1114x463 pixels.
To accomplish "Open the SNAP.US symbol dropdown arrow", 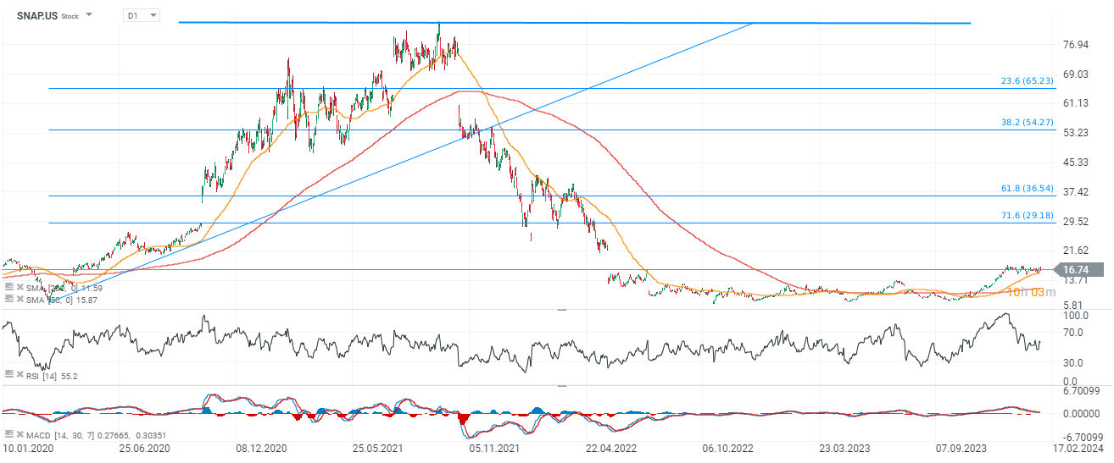I will 90,15.
